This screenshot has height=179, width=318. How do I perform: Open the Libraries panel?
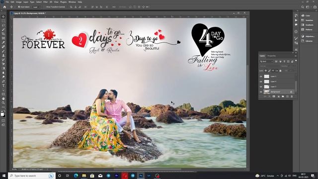307,41
